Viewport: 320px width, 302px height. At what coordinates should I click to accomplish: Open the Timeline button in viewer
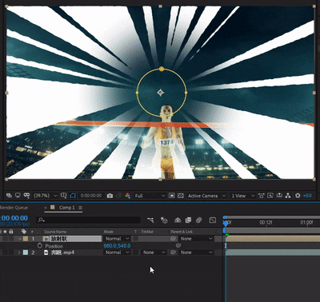point(279,196)
